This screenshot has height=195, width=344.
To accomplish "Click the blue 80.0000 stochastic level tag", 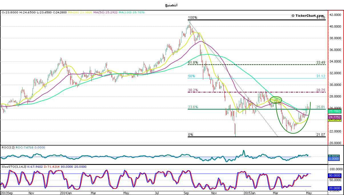I will click(334, 176).
